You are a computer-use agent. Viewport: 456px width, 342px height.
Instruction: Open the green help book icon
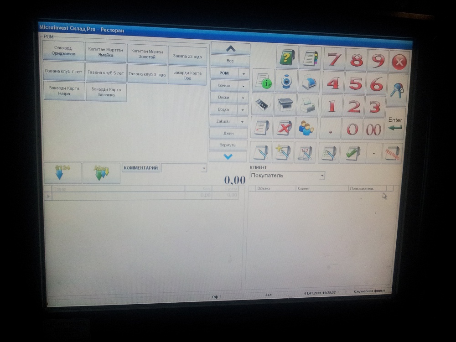287,57
